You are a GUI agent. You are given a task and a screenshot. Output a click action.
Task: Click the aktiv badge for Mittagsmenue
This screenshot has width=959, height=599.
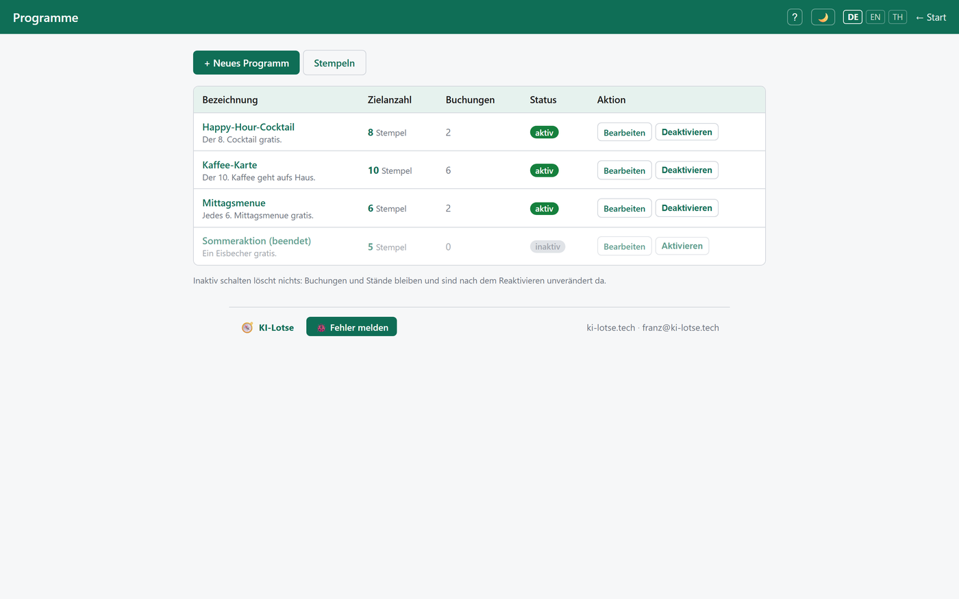(x=544, y=209)
